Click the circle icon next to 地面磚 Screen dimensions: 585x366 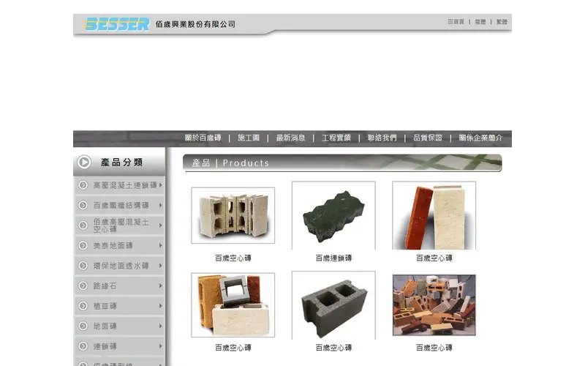[83, 326]
